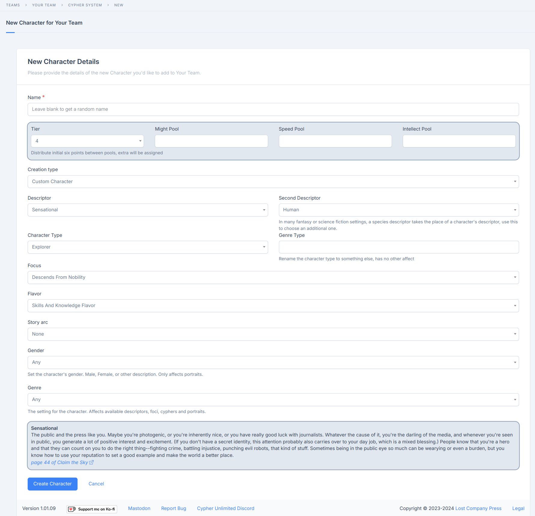Viewport: 535px width, 516px height.
Task: Click the Name input field
Action: point(273,109)
